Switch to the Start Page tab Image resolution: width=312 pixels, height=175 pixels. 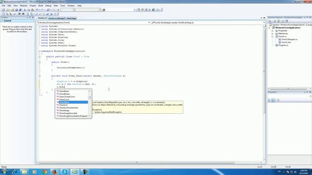72,18
